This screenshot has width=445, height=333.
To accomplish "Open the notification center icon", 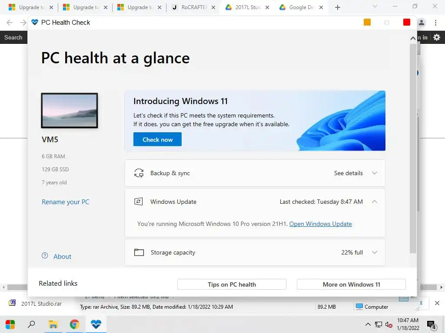I will pos(431,325).
